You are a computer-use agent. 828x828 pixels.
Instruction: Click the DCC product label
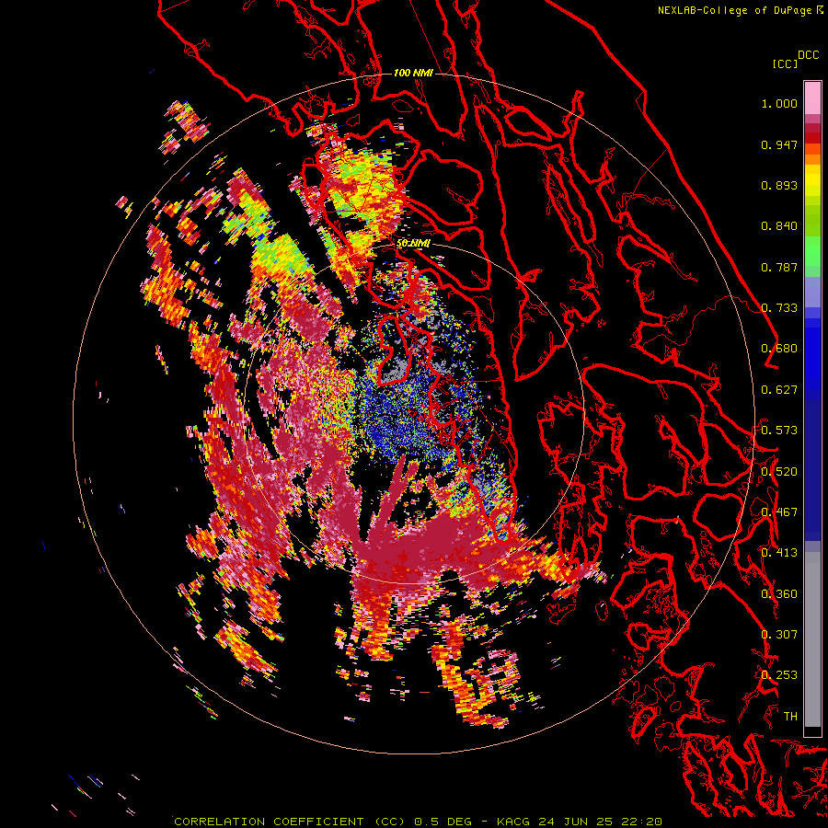pyautogui.click(x=808, y=55)
